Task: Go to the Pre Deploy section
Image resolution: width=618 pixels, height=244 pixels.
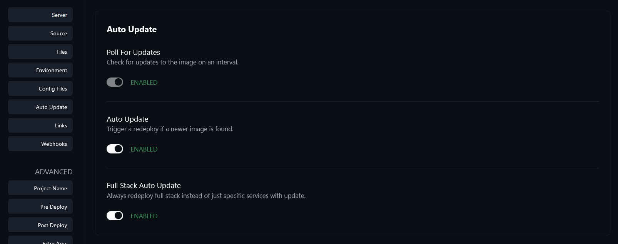Action: point(40,207)
